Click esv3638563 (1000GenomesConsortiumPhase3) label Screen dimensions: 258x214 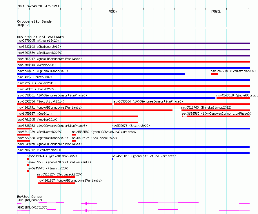(52, 126)
